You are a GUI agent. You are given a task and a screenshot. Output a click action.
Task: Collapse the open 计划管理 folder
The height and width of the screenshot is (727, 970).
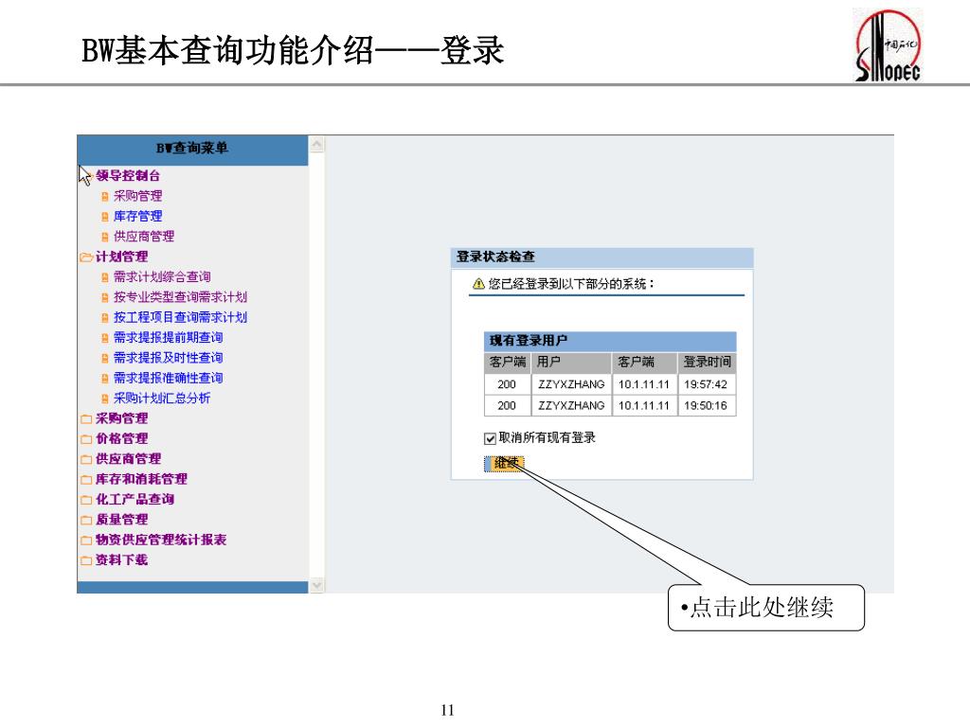click(x=86, y=257)
